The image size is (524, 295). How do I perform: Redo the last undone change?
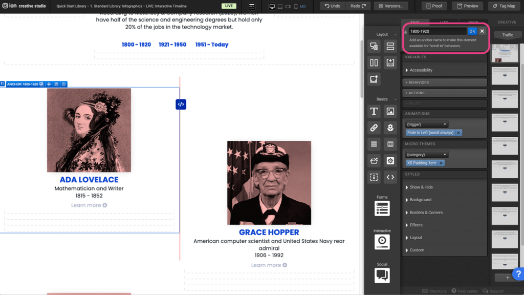[x=358, y=6]
